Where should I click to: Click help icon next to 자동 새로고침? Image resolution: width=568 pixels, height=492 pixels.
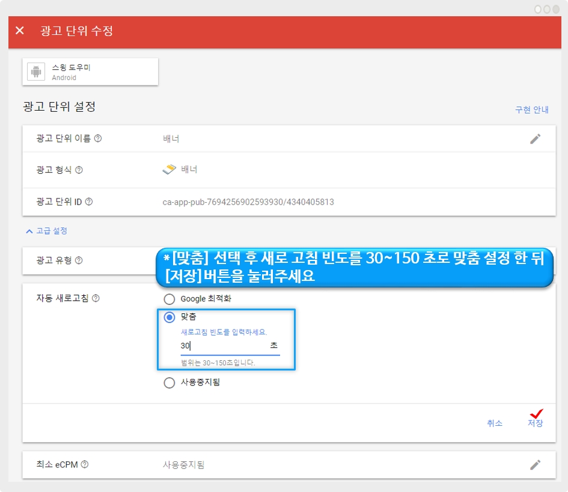96,298
